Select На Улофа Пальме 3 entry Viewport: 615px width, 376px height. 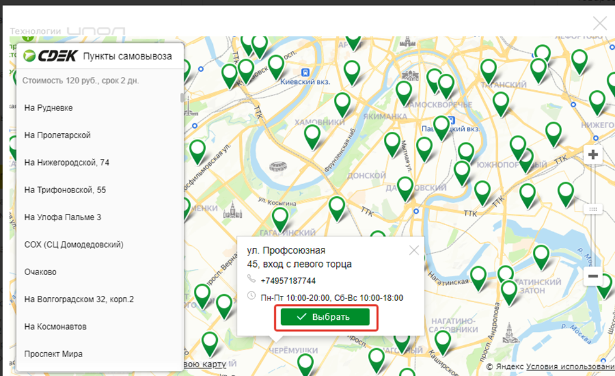tap(63, 217)
